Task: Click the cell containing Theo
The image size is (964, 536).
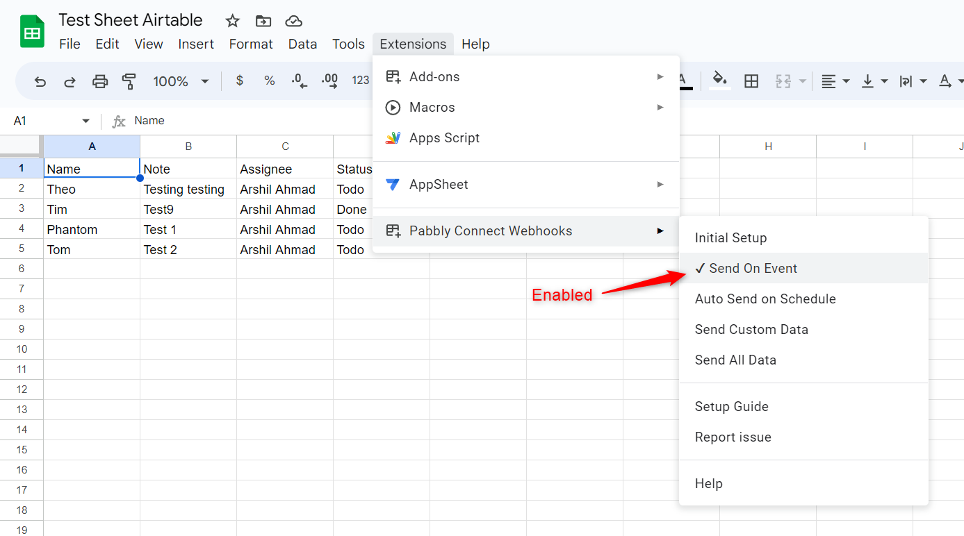Action: 92,189
